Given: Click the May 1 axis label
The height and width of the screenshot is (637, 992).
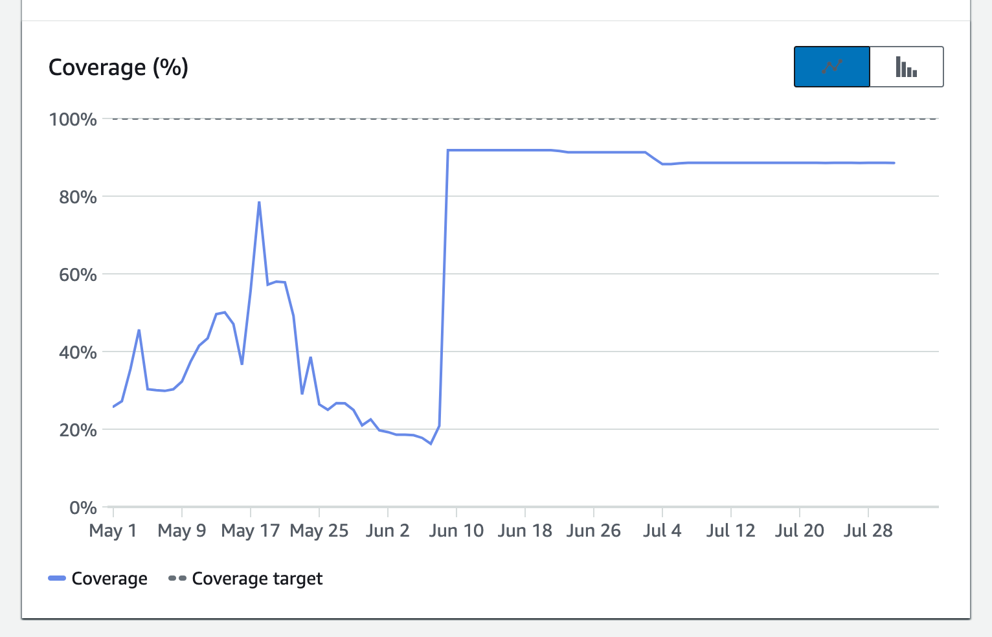Looking at the screenshot, I should point(113,530).
